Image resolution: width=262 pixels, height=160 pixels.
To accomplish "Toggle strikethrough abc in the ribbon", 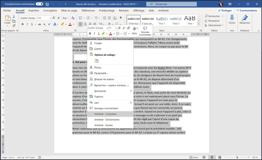I will 40,24.
